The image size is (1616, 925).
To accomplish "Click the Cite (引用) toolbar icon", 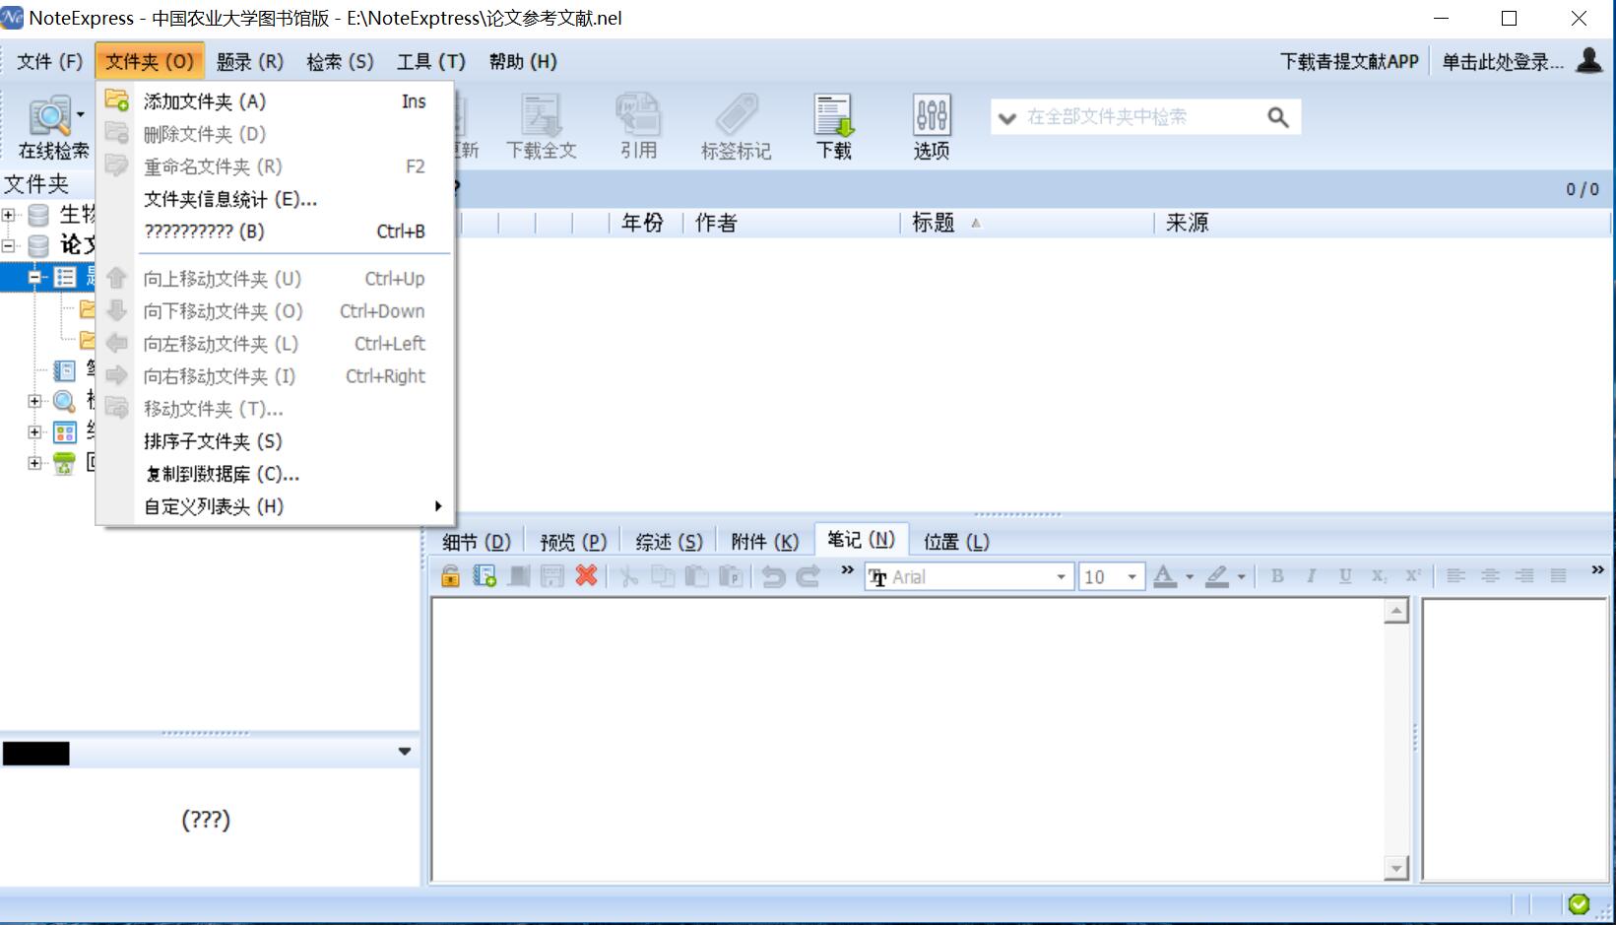I will click(638, 116).
